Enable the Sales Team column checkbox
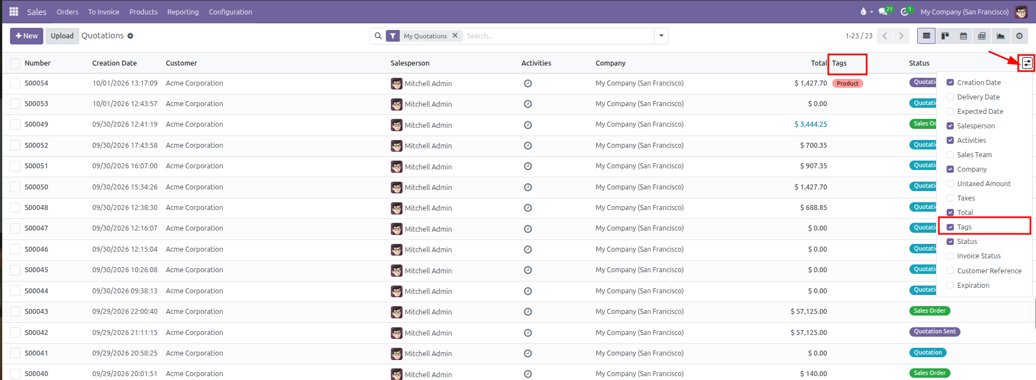The height and width of the screenshot is (380, 1036). coord(950,154)
